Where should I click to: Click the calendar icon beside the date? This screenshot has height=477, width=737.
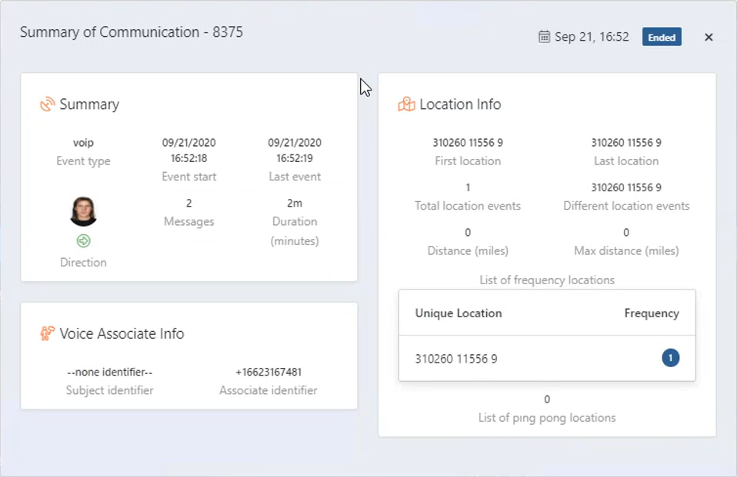[x=544, y=37]
